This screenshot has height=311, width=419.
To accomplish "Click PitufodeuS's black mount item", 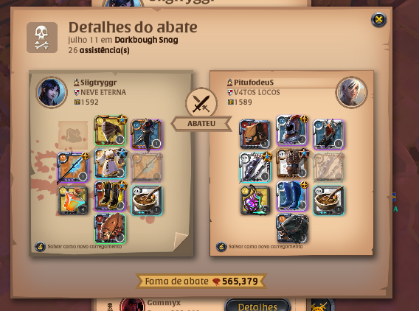I will click(x=292, y=228).
